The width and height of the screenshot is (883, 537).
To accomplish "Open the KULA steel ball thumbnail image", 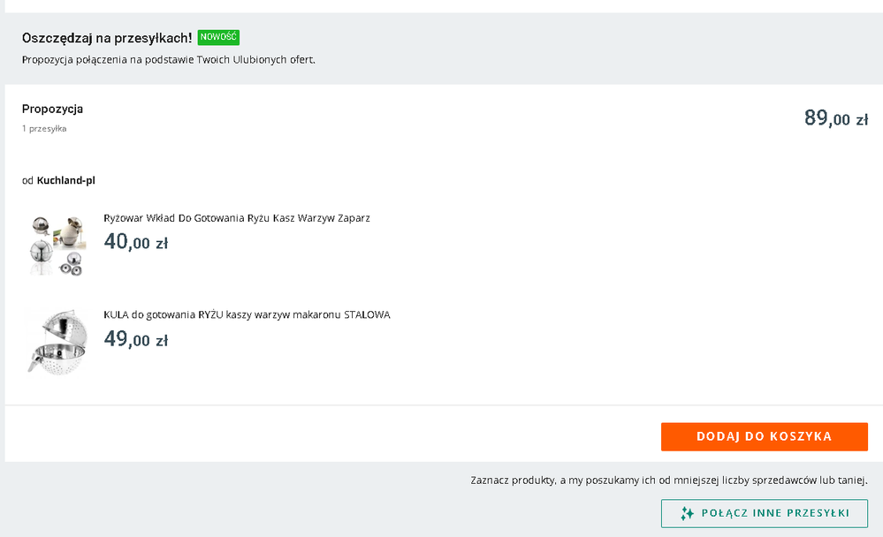I will [56, 341].
